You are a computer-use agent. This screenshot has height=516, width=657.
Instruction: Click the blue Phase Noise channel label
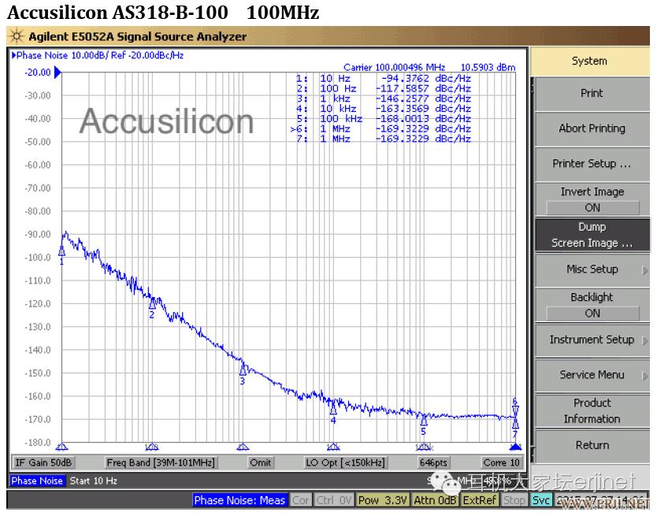click(x=37, y=481)
